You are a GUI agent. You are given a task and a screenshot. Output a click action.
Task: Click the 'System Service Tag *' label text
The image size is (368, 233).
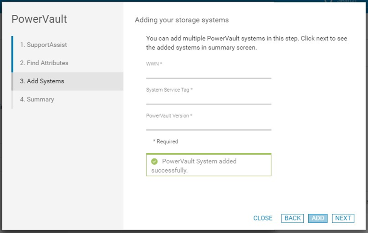click(x=169, y=90)
